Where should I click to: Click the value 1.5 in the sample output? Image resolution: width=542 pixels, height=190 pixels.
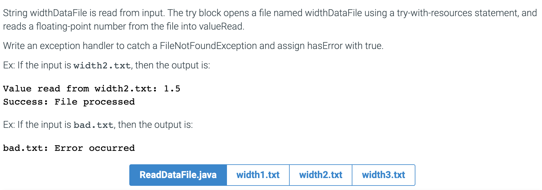coord(172,88)
